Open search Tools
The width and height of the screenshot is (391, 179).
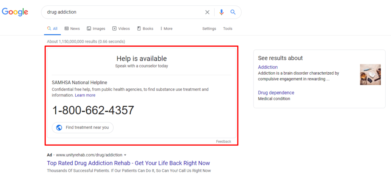click(228, 29)
